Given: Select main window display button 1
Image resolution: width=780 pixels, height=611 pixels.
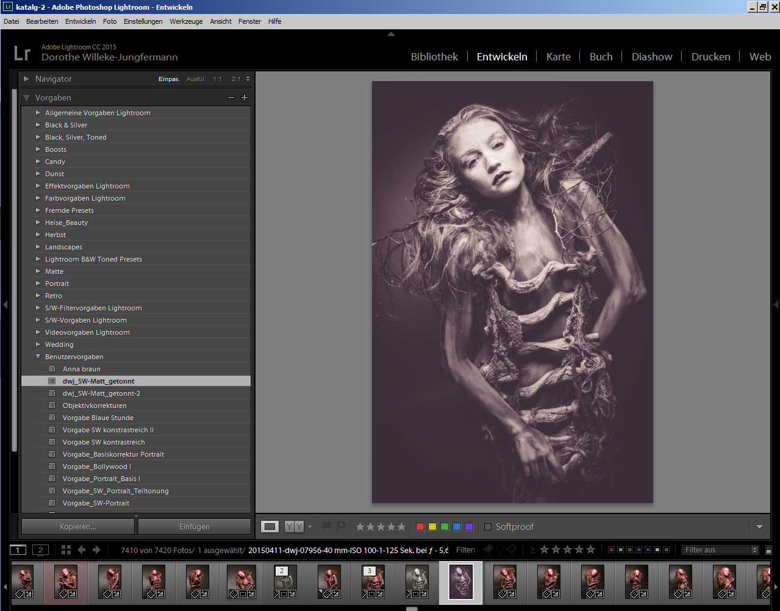Looking at the screenshot, I should pos(18,549).
